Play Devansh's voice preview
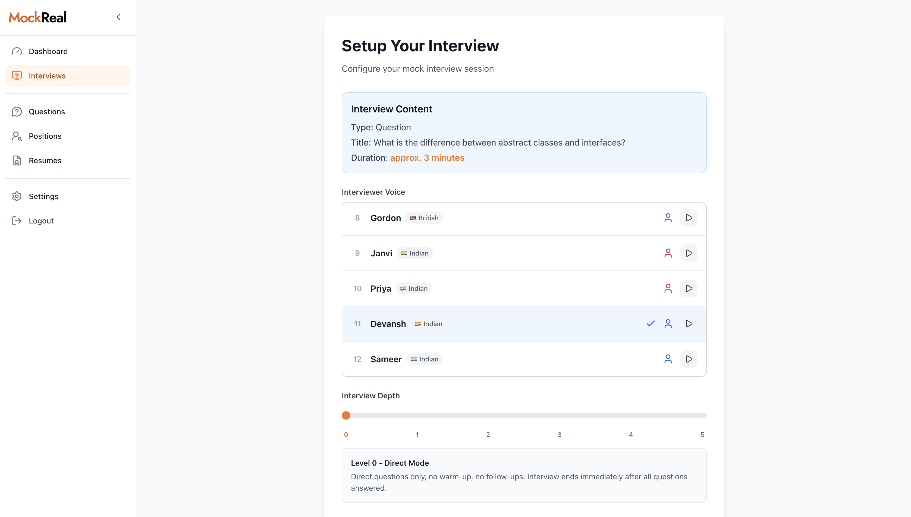The height and width of the screenshot is (517, 911). (x=688, y=323)
